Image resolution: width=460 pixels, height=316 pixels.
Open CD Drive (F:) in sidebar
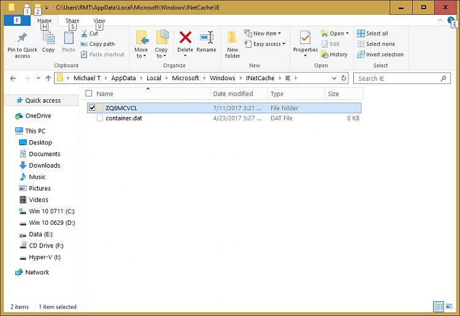click(x=46, y=246)
